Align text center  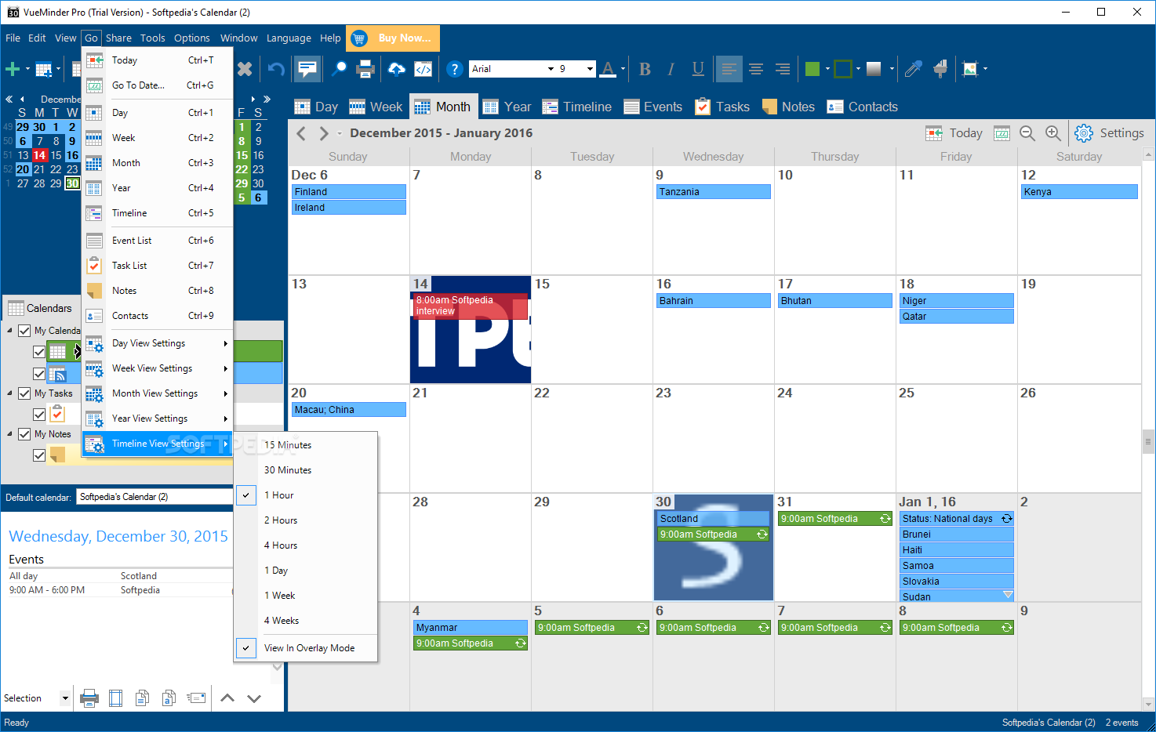pyautogui.click(x=756, y=69)
